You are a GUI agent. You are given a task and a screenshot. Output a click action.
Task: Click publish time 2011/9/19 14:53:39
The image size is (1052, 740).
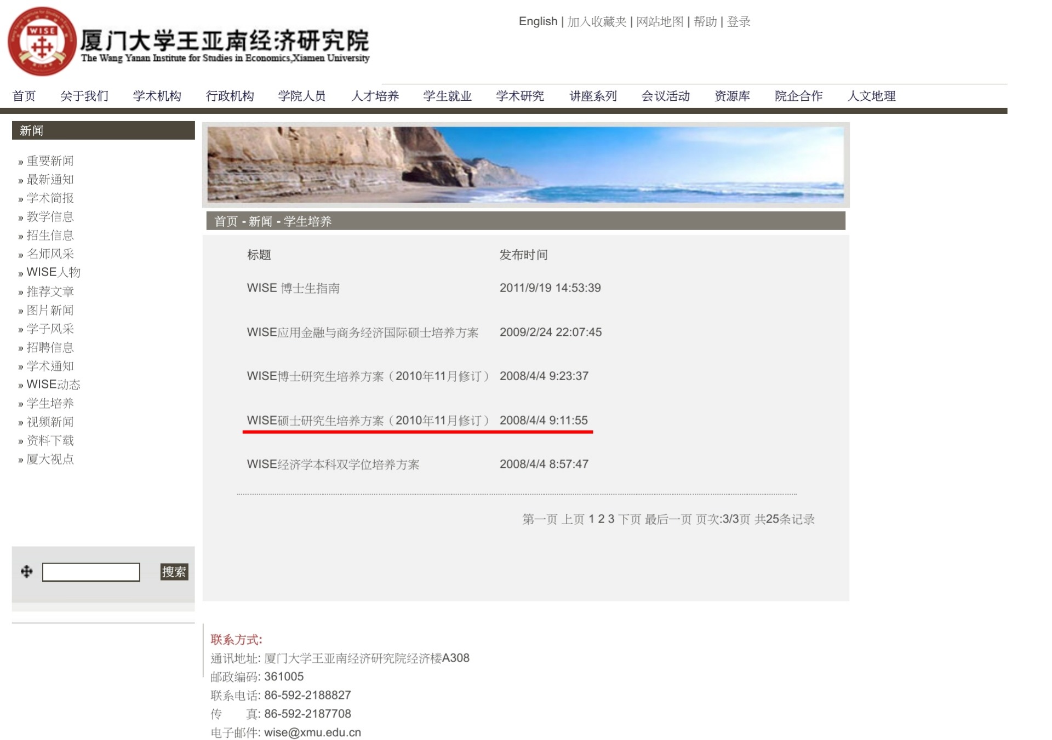[x=550, y=288]
